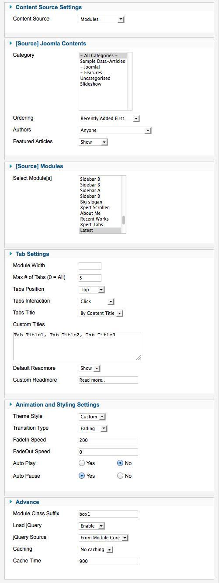Screen dimensions: 219x583
Task: Open the Transition Type dropdown
Action: point(93,428)
